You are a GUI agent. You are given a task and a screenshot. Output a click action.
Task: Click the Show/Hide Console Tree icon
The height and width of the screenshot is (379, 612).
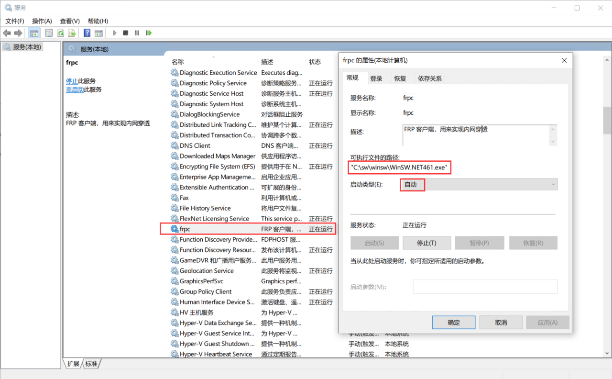tap(34, 33)
